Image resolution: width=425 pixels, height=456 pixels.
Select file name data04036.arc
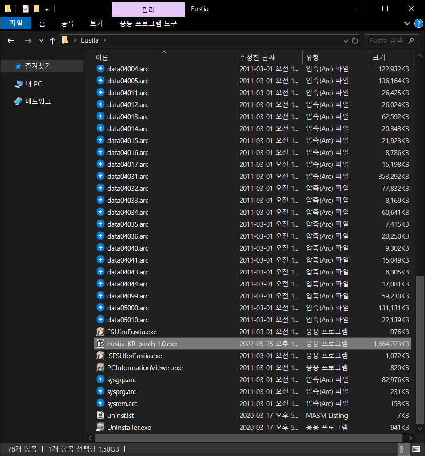tap(127, 236)
